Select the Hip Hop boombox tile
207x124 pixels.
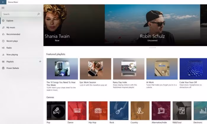[x=98, y=110]
